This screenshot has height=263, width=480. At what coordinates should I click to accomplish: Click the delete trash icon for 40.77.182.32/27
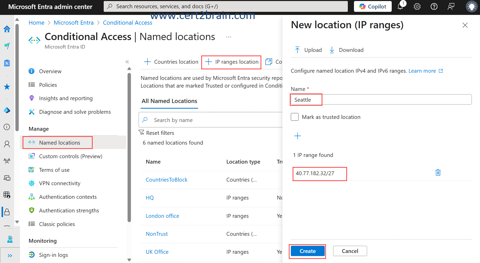point(438,173)
